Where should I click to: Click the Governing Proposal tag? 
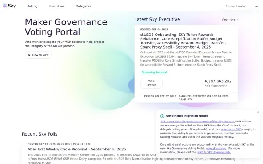click(154, 72)
